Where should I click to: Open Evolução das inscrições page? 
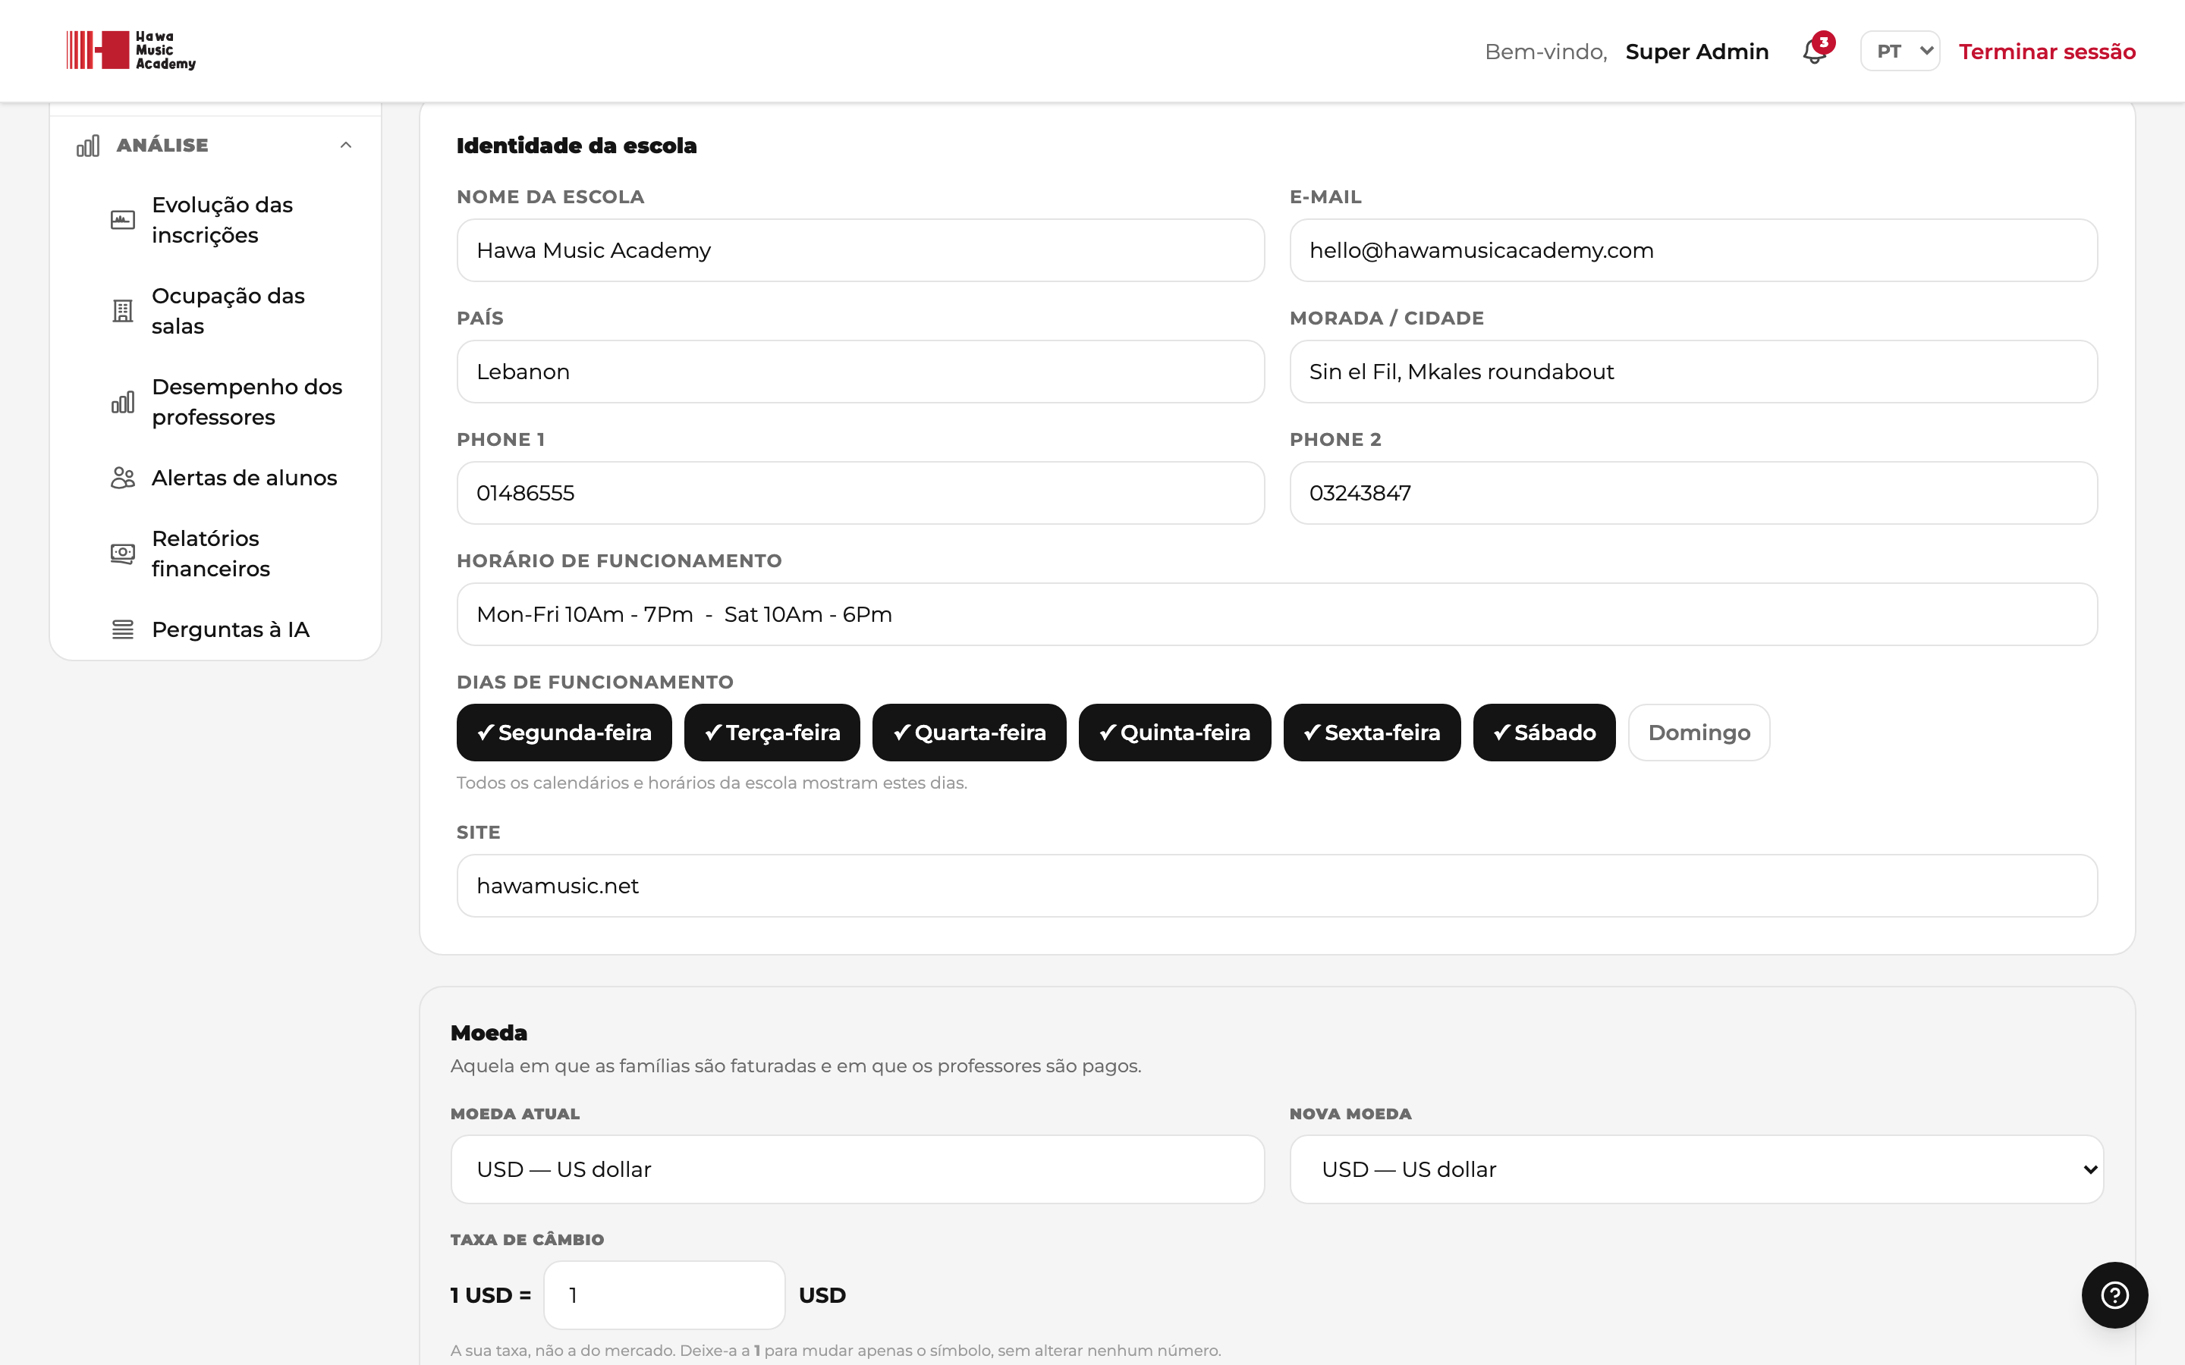click(222, 219)
